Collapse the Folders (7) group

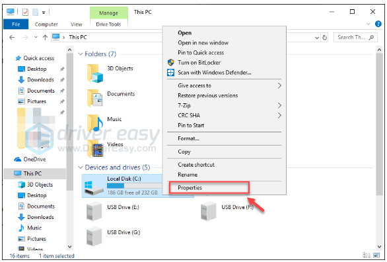click(x=80, y=54)
